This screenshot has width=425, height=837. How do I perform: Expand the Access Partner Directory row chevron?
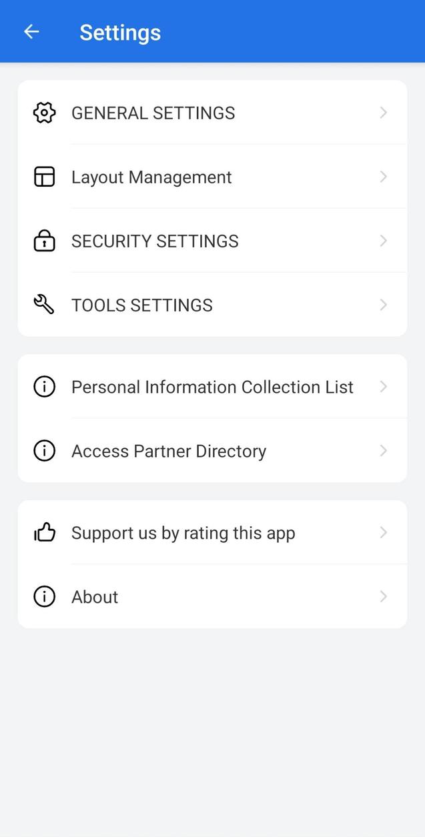coord(383,450)
